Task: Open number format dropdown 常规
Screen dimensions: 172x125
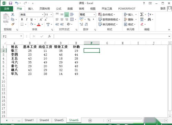Action: (x=94, y=15)
